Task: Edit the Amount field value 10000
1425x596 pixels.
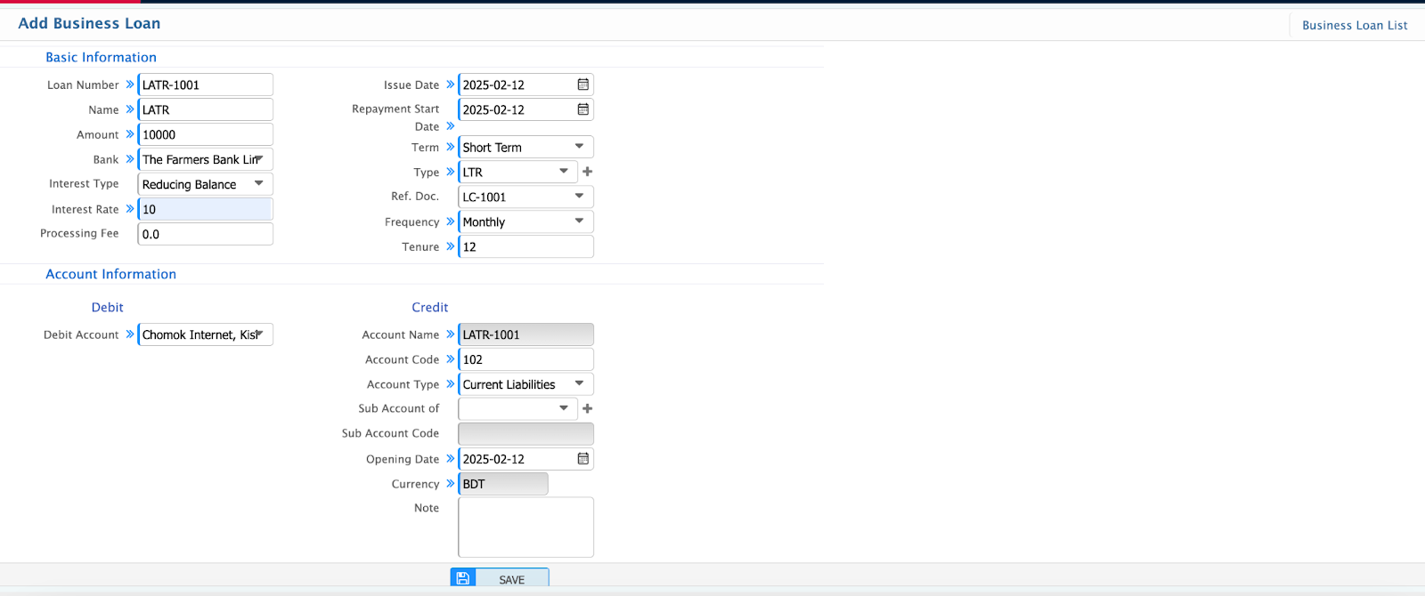Action: 205,134
